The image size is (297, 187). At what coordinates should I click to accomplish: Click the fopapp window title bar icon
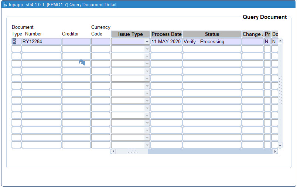pyautogui.click(x=5, y=5)
